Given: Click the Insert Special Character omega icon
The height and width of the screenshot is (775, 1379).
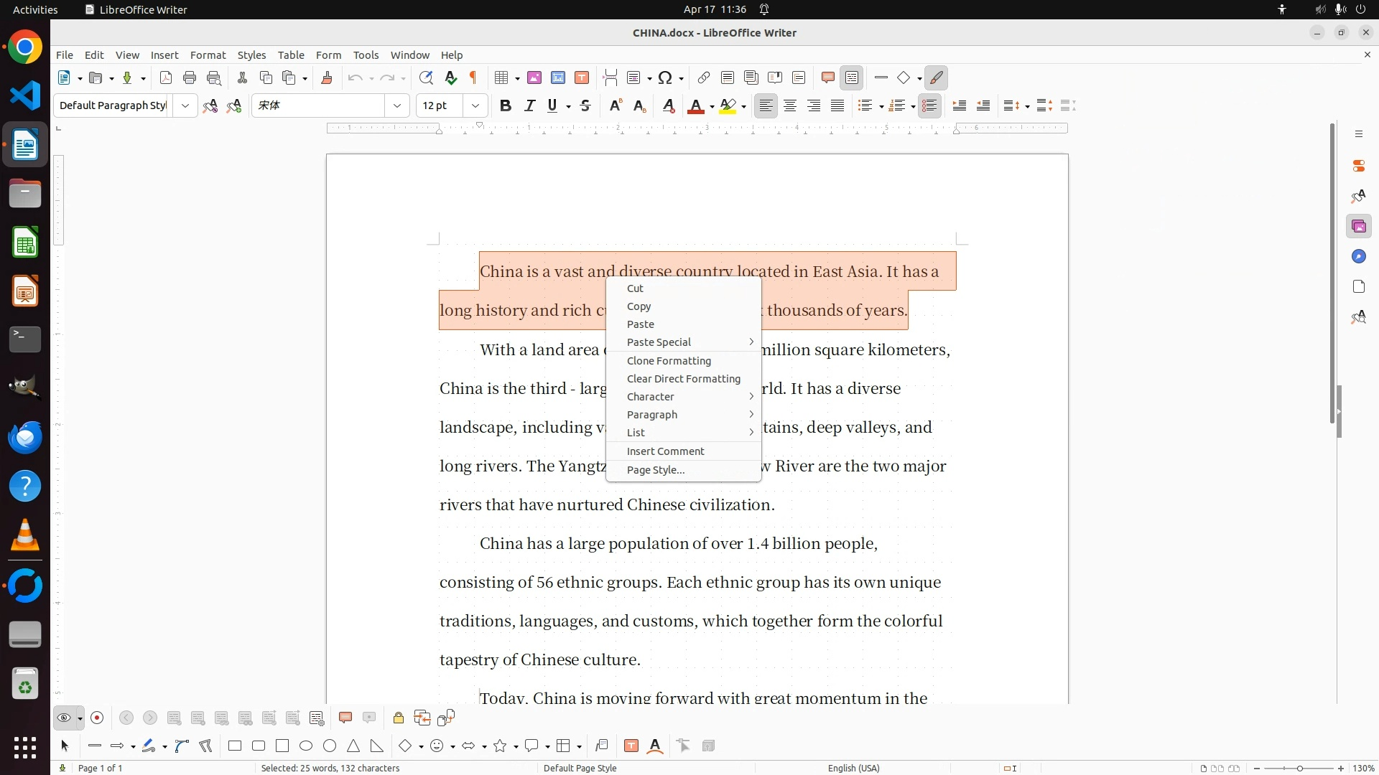Looking at the screenshot, I should 665,78.
